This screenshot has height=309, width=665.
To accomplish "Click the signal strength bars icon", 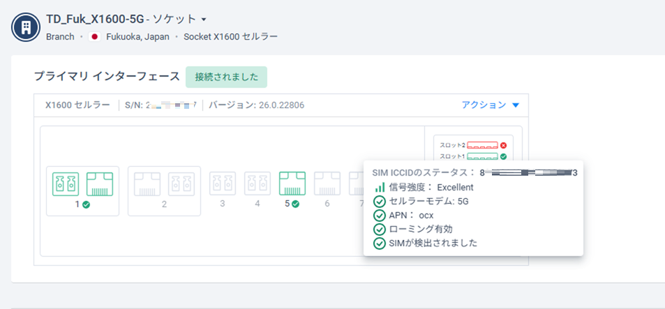I will click(380, 187).
